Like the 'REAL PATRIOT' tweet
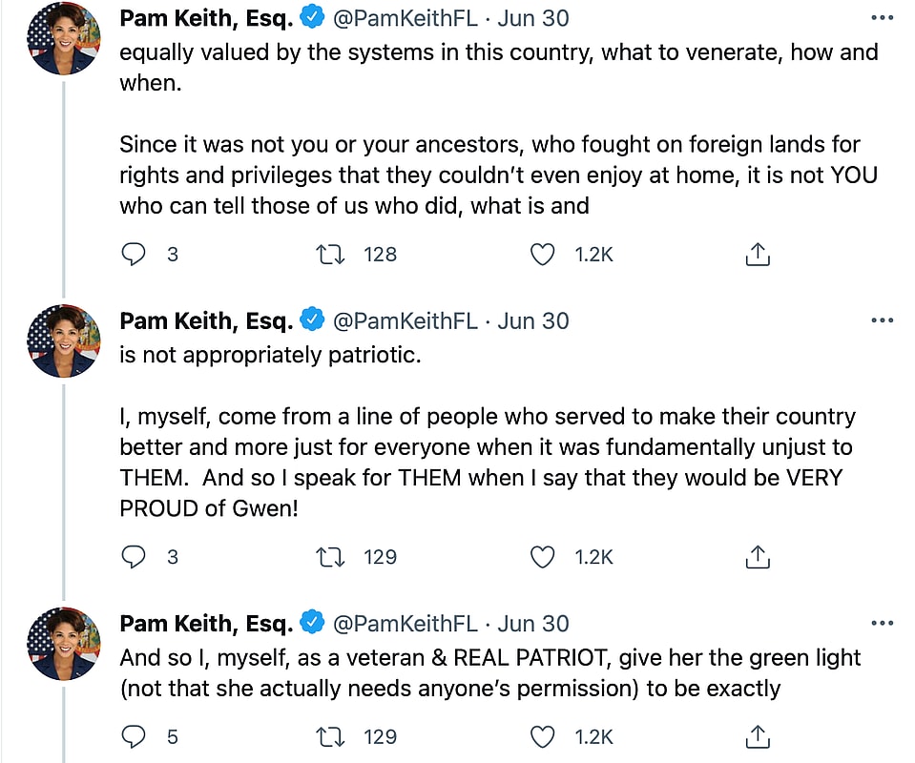Image resolution: width=915 pixels, height=763 pixels. pos(542,736)
